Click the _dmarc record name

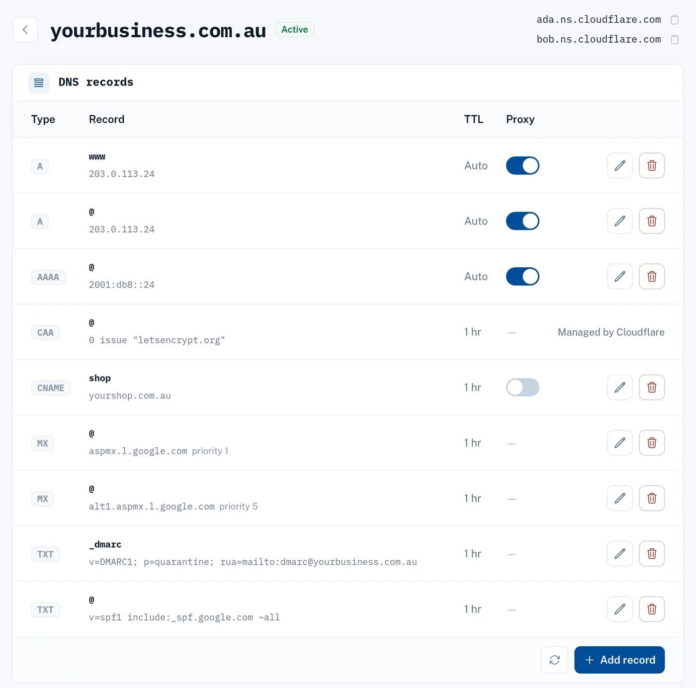pyautogui.click(x=105, y=544)
